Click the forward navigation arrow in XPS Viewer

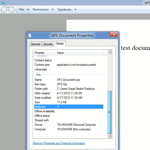[x=11, y=9]
